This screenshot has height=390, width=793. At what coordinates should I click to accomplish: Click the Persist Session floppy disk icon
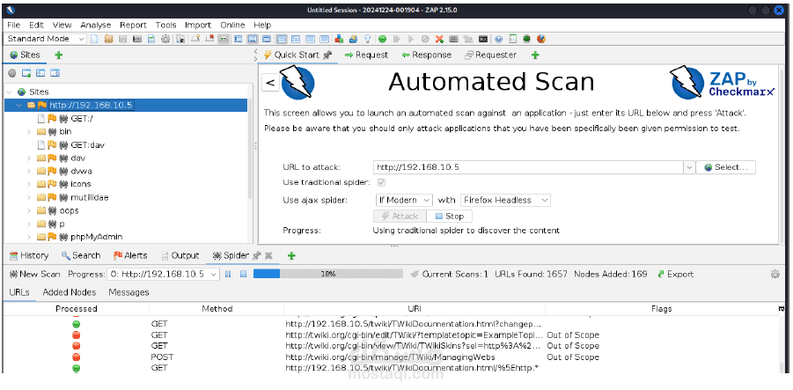pos(122,39)
